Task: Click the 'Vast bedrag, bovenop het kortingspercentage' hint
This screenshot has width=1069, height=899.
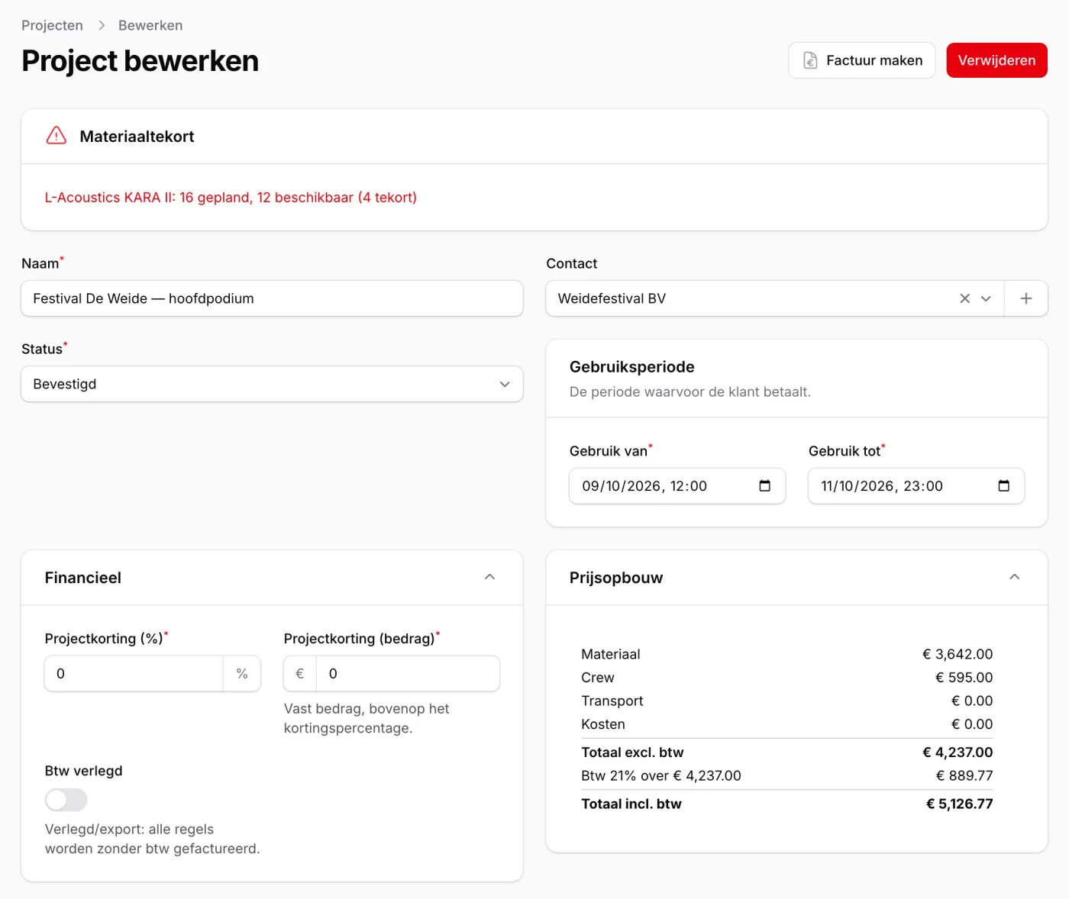Action: pyautogui.click(x=367, y=718)
